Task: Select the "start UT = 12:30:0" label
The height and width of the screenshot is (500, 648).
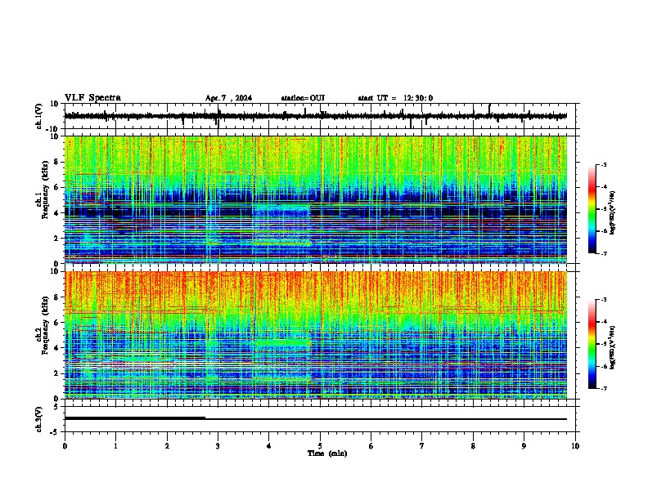Action: [395, 98]
